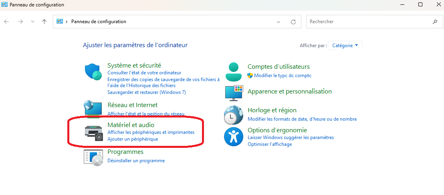
Task: Go back with the left arrow
Action: [x=6, y=22]
